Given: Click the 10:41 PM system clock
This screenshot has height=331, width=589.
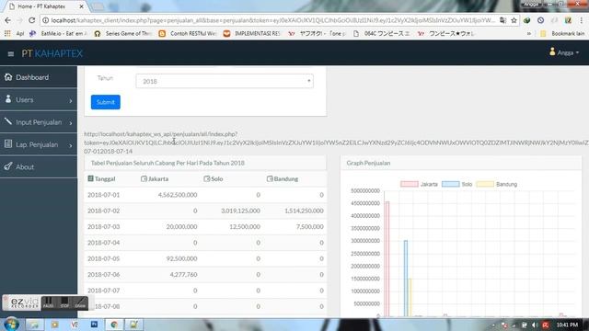Looking at the screenshot, I should 567,325.
